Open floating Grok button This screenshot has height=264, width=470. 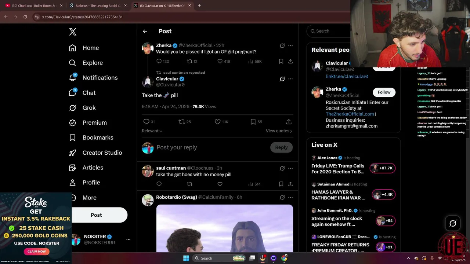point(453,223)
